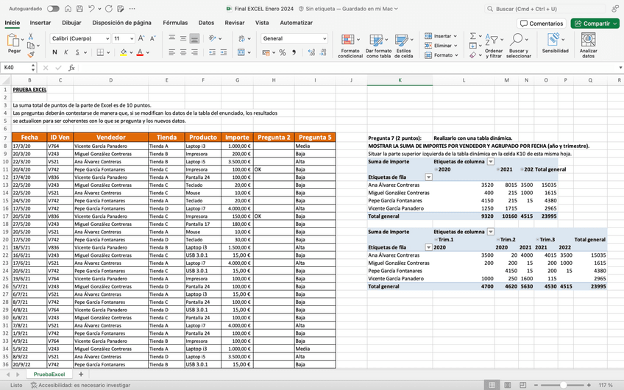Adjust the zoom slider in status bar

(x=564, y=385)
